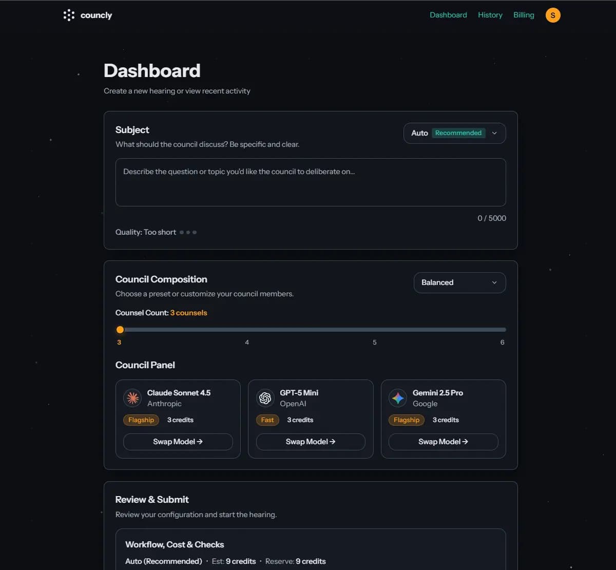The image size is (616, 570).
Task: Click the Recommended pill next to Auto
Action: click(458, 133)
